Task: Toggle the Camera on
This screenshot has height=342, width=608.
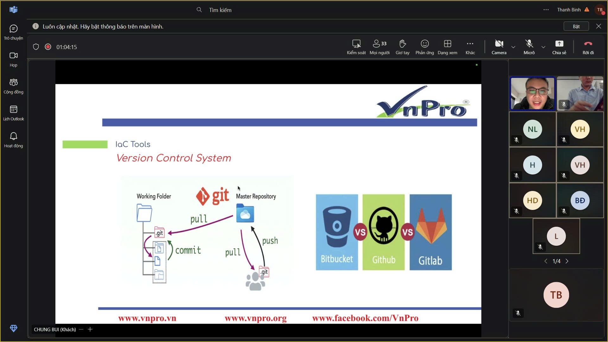Action: click(x=499, y=47)
